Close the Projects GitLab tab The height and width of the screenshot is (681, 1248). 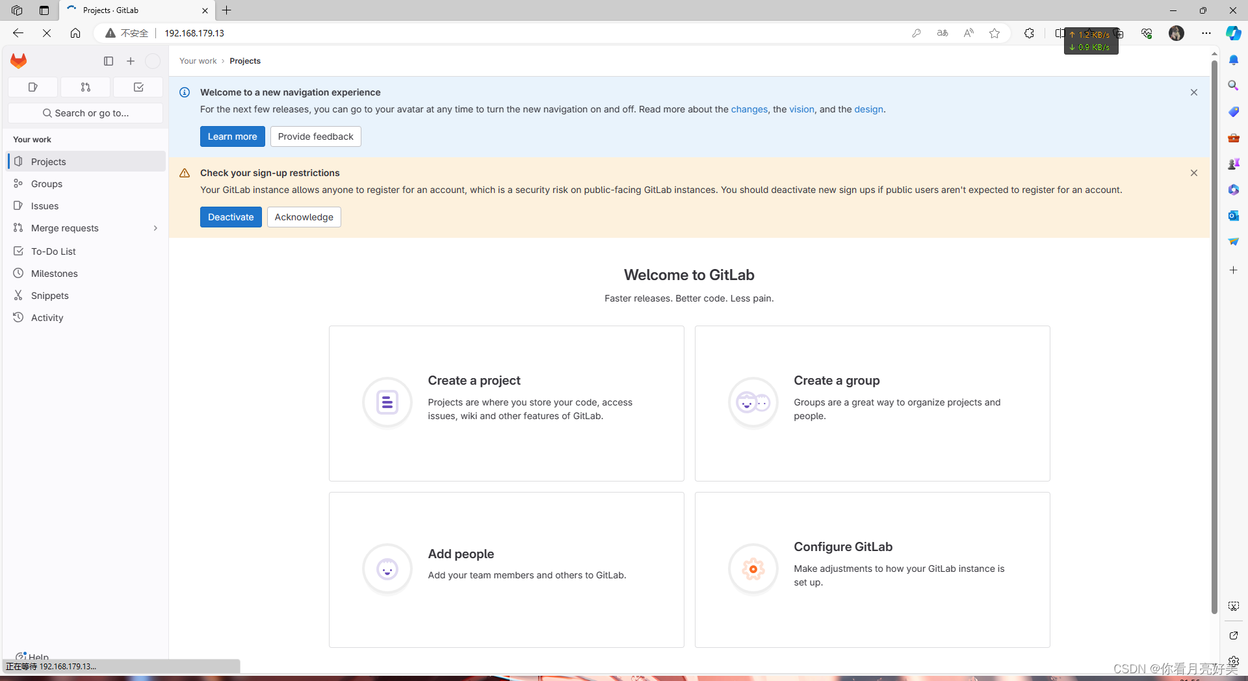click(205, 10)
